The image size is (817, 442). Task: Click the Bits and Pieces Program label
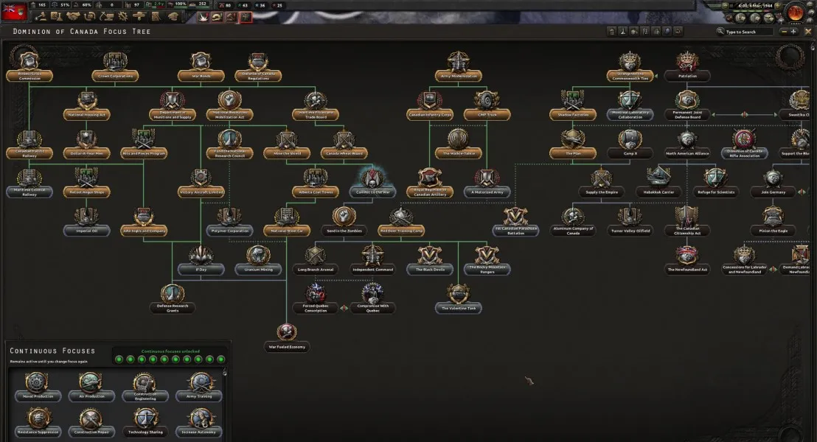tap(144, 153)
